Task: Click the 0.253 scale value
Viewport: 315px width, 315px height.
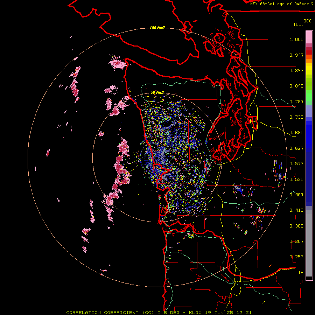Action: tap(296, 257)
